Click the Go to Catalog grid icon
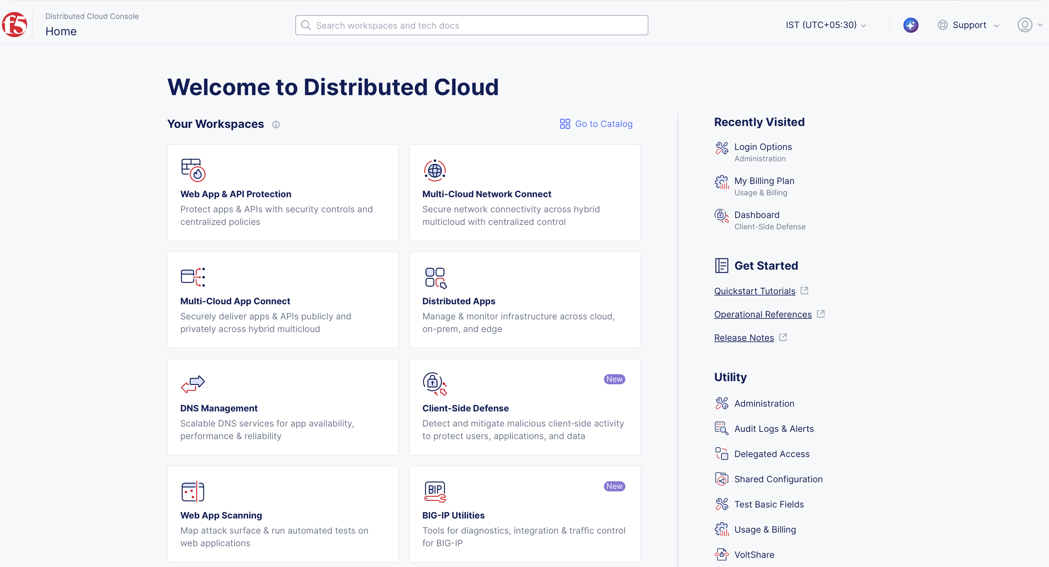Viewport: 1049px width, 567px height. (565, 124)
